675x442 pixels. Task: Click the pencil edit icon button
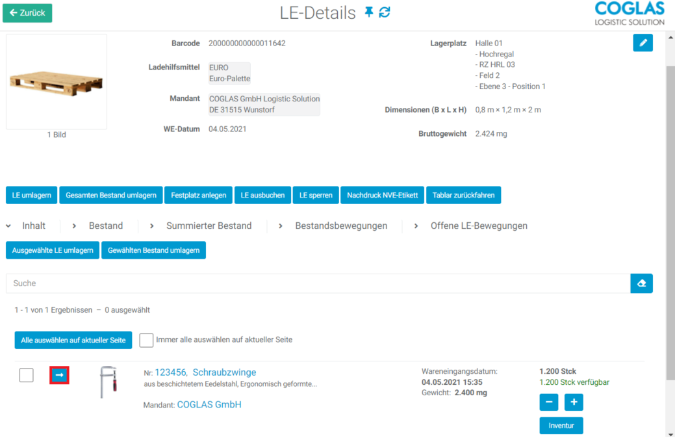tap(643, 43)
